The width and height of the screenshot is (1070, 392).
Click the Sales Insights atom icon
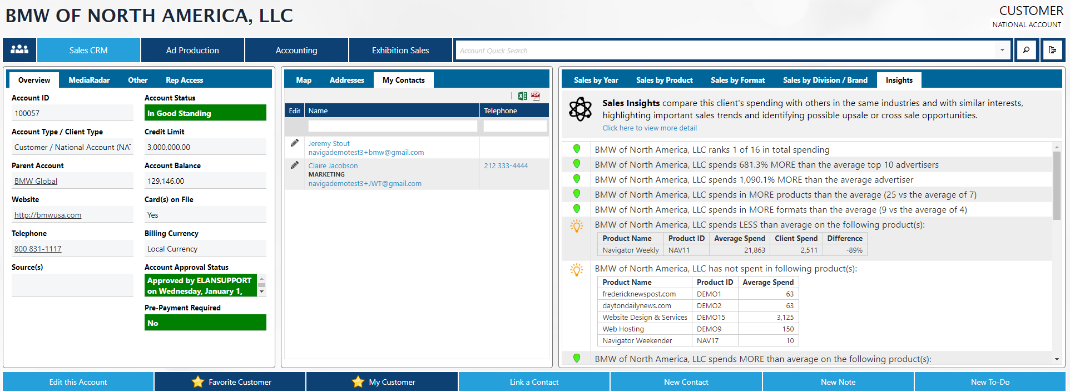pyautogui.click(x=580, y=109)
